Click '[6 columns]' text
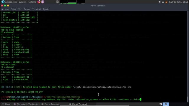189x106 pixels. click(x=7, y=32)
